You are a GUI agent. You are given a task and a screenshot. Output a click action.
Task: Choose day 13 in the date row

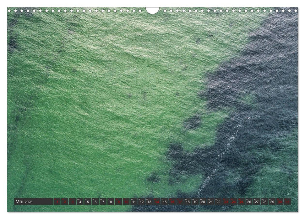click(x=149, y=202)
